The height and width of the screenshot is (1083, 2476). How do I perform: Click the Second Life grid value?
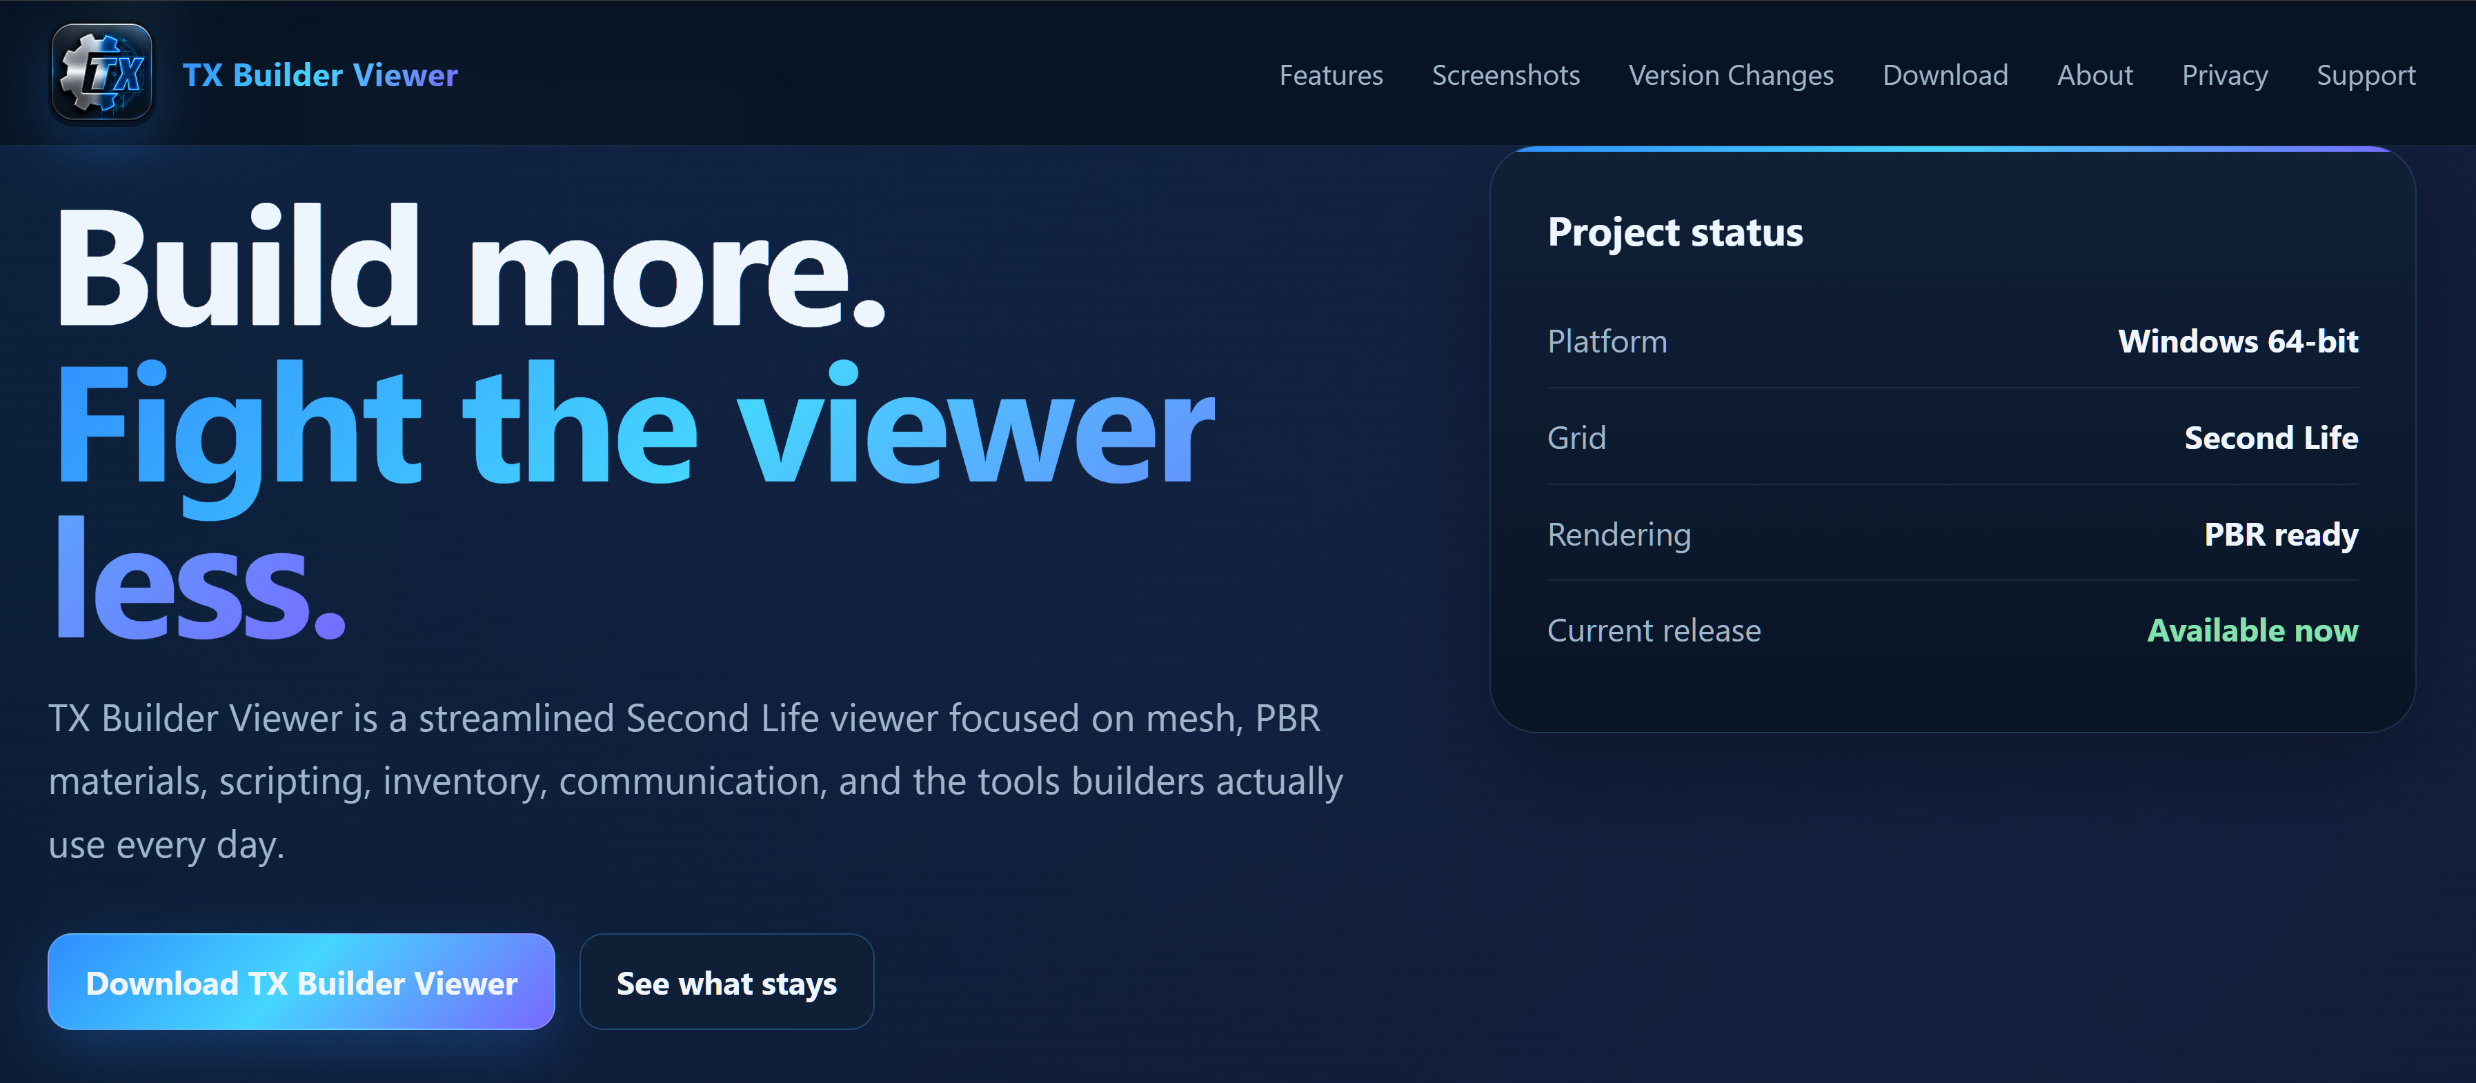tap(2271, 437)
